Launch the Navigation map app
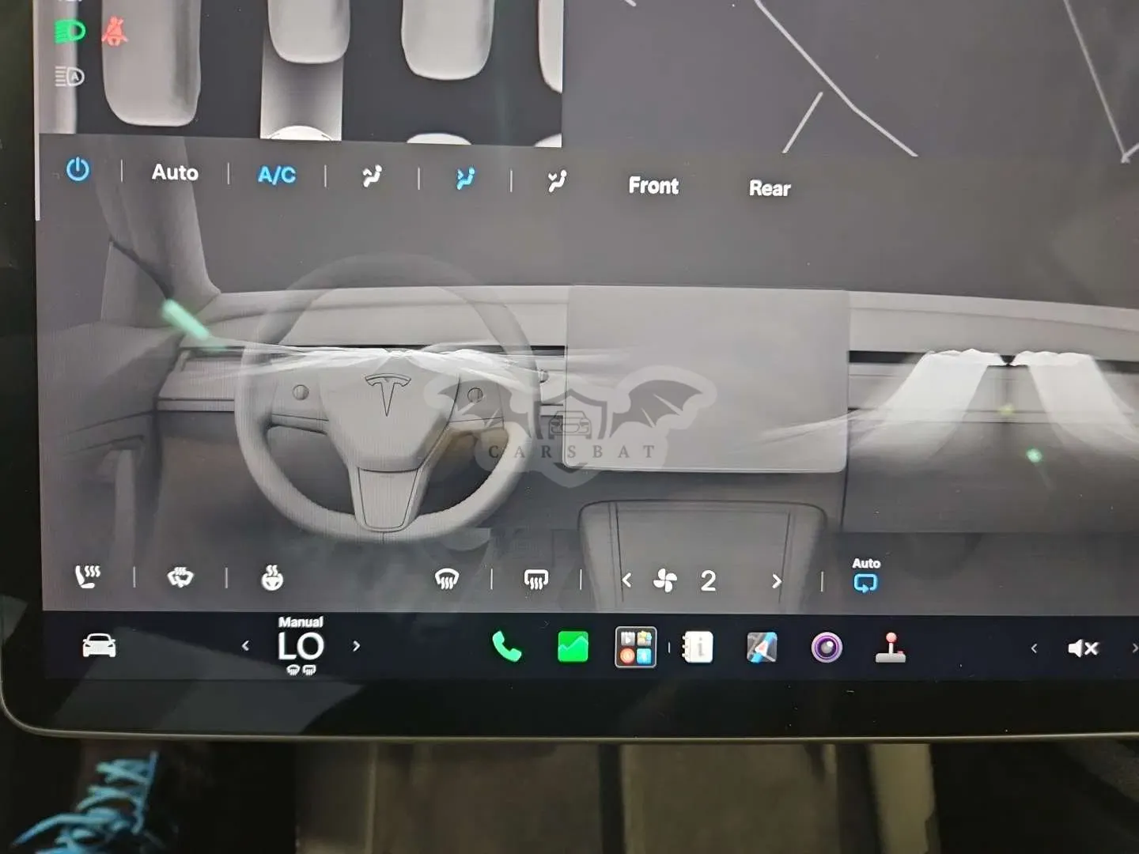This screenshot has height=854, width=1139. 762,648
